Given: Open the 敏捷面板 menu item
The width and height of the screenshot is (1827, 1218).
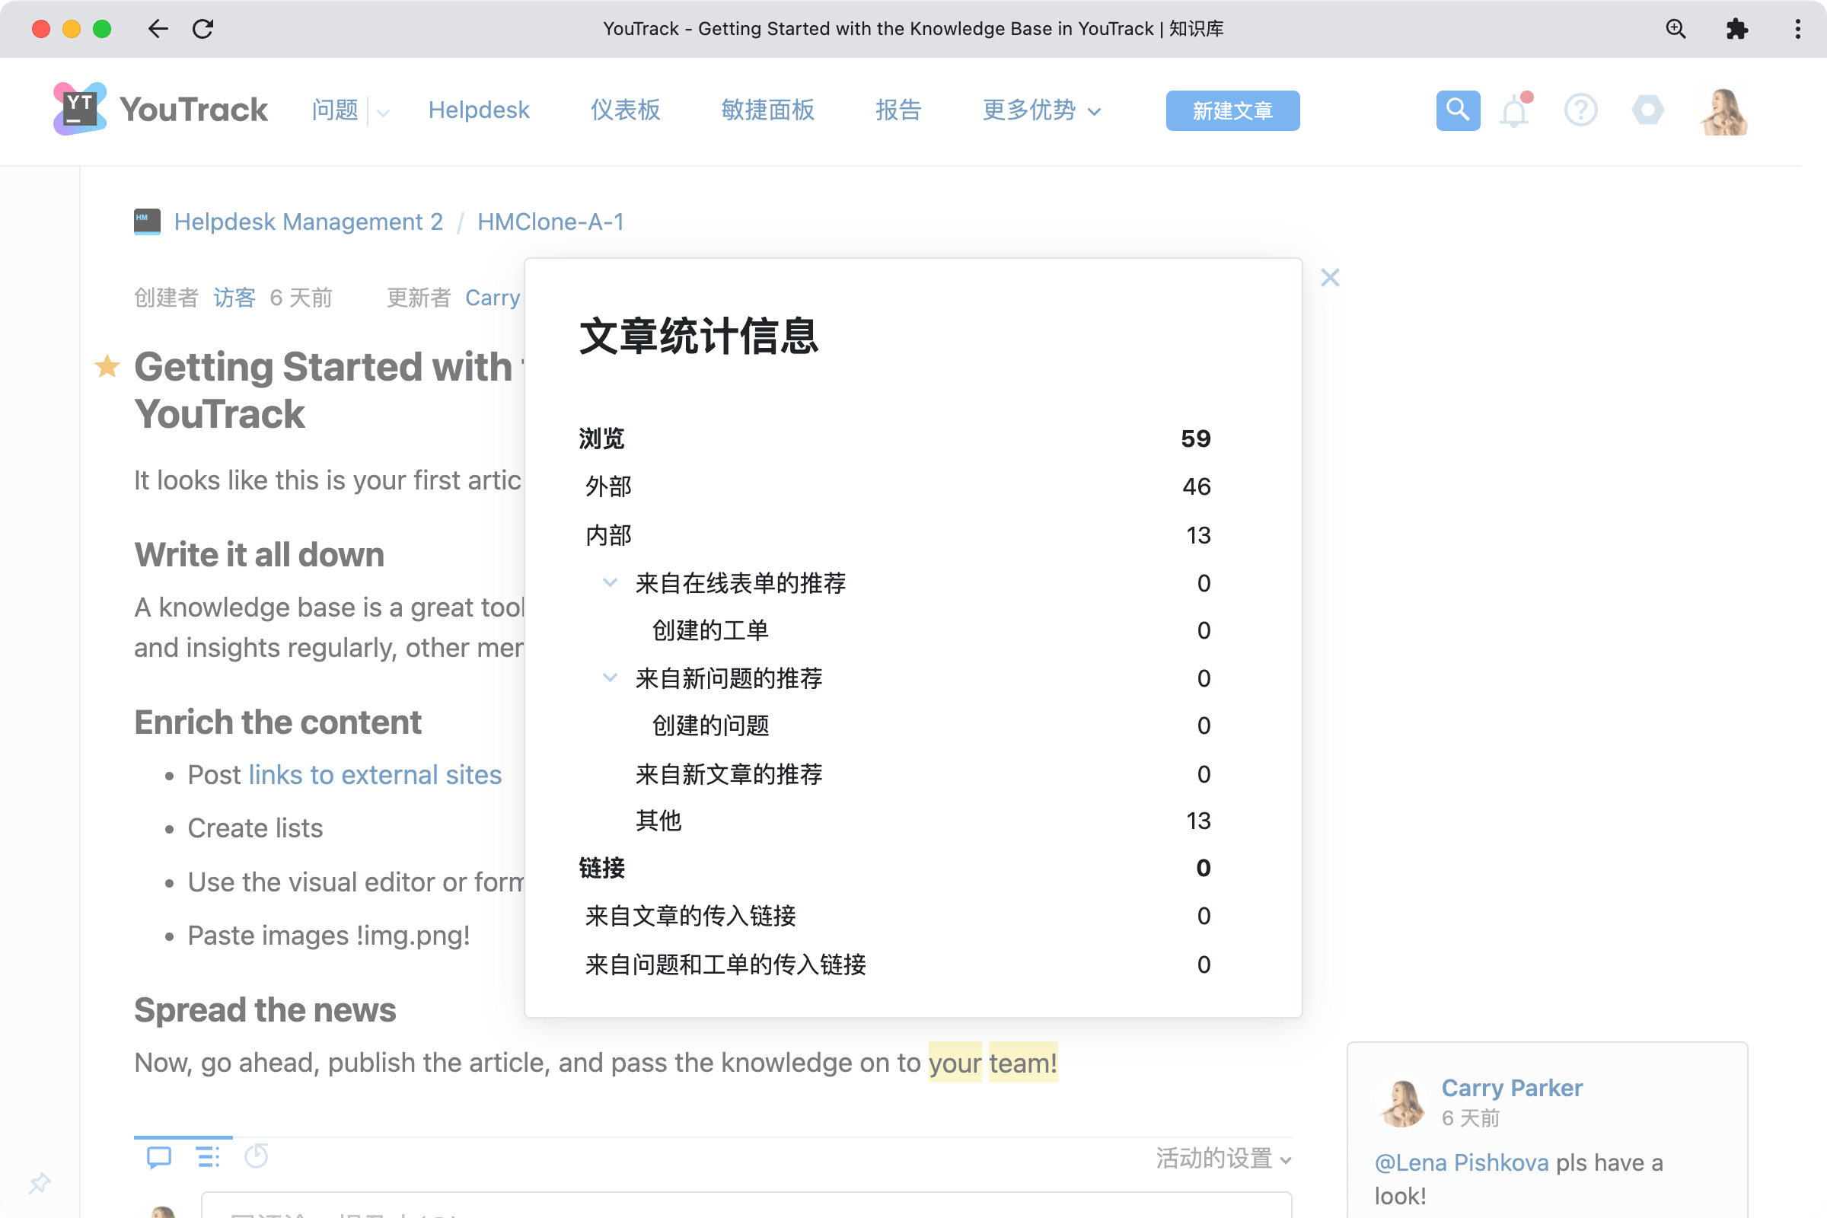Looking at the screenshot, I should point(767,110).
